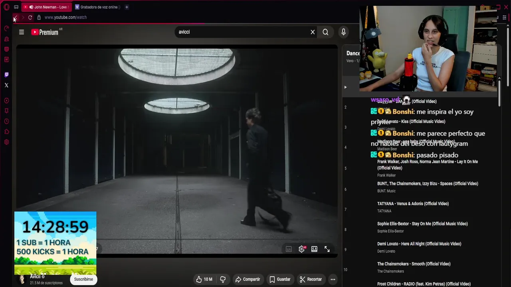View site security lock info

click(x=39, y=18)
